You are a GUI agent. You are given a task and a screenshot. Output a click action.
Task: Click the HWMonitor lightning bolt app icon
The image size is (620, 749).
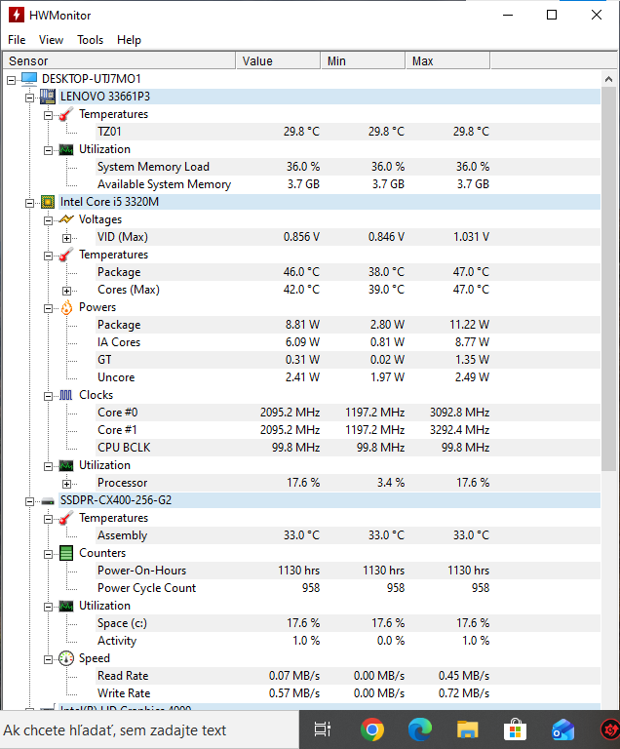(17, 15)
